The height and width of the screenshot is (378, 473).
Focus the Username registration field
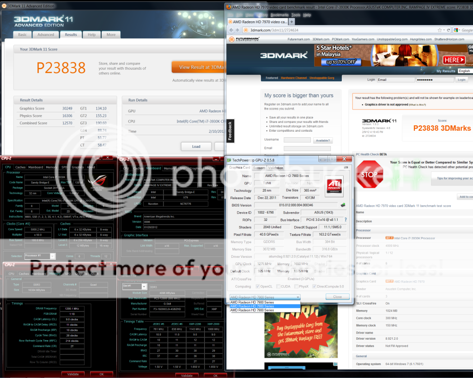(x=297, y=140)
